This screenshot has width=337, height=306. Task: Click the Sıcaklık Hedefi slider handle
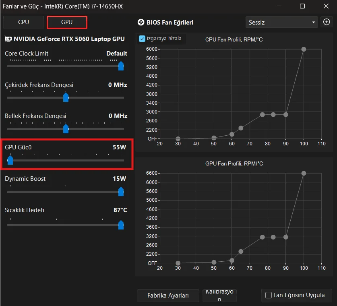click(121, 225)
